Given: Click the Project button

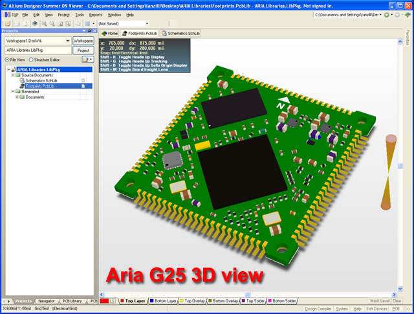Looking at the screenshot, I should [x=83, y=50].
